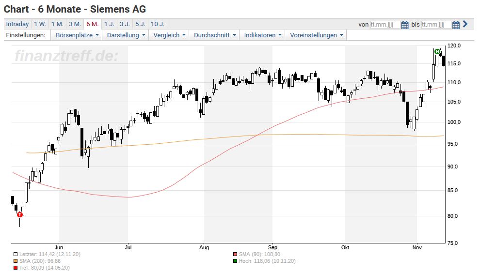Expand the Durchschnitt dropdown
The height and width of the screenshot is (273, 480).
[x=215, y=35]
